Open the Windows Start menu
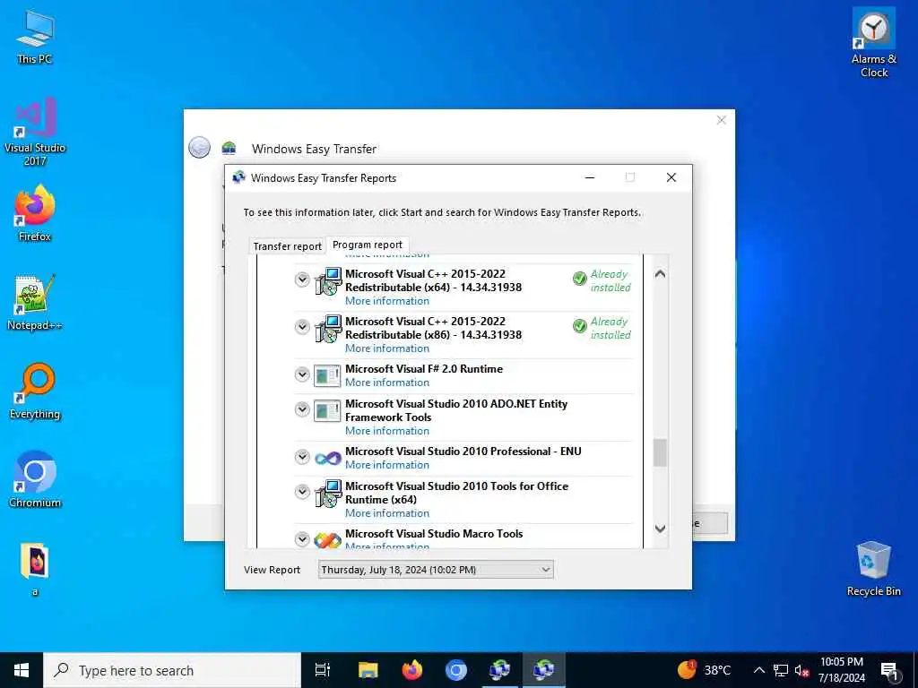The width and height of the screenshot is (918, 688). [22, 670]
